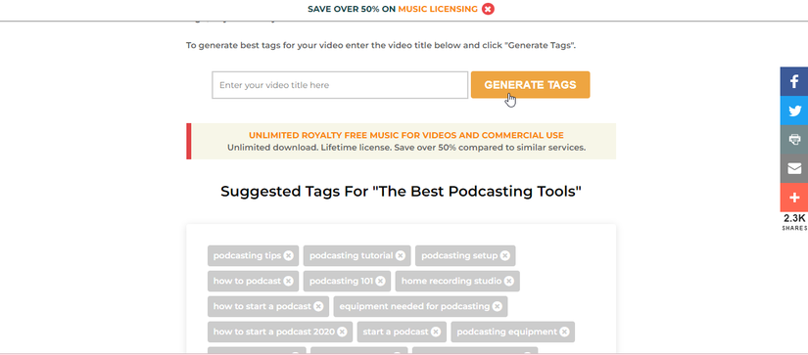The image size is (808, 355).
Task: Remove the "how to start a podcast" tag
Action: point(318,307)
